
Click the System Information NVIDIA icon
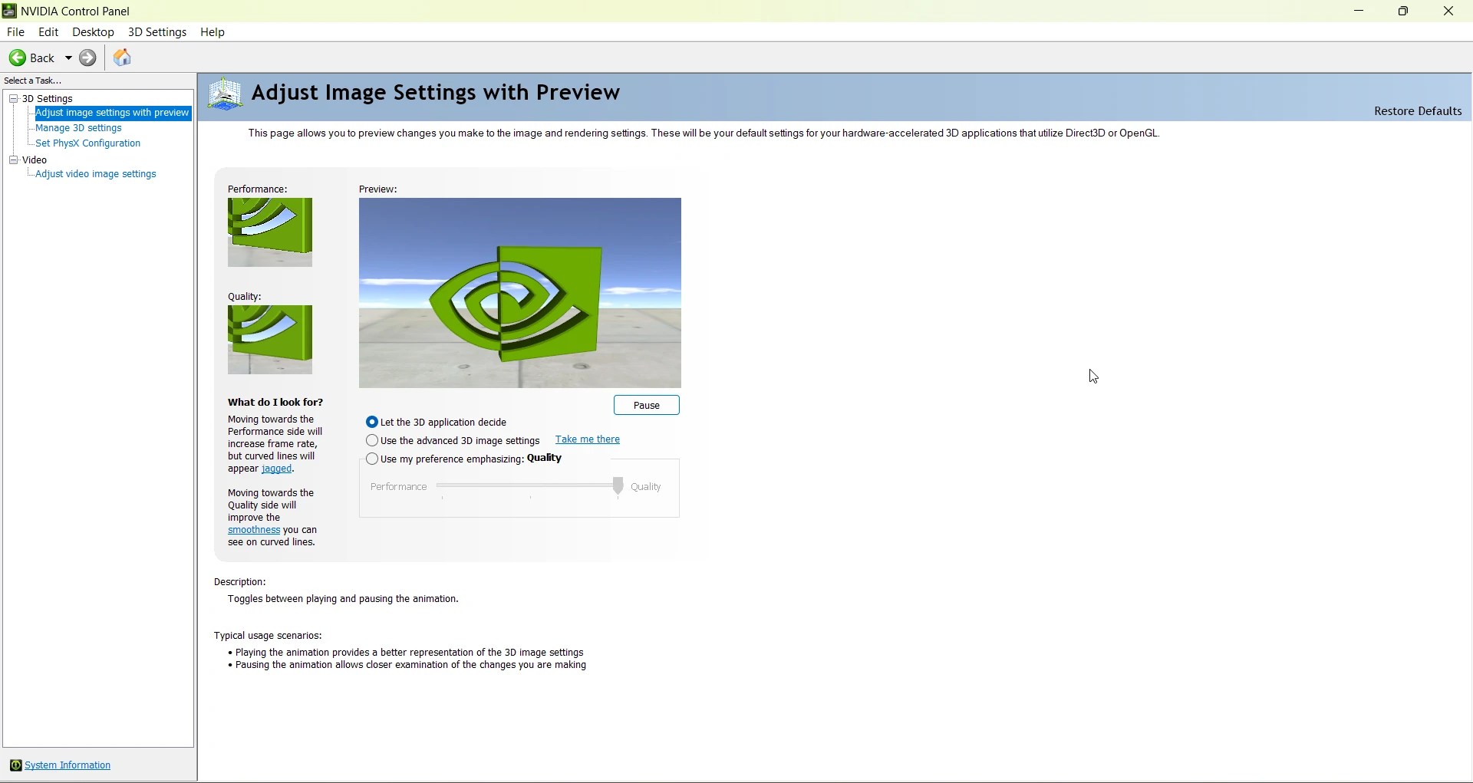coord(15,765)
